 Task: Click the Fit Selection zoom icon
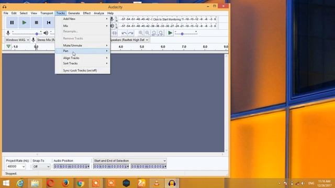click(154, 33)
